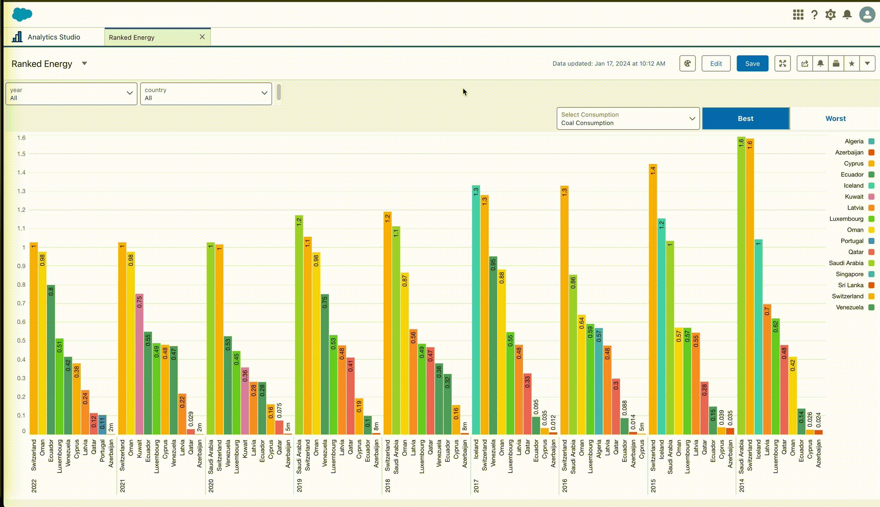The height and width of the screenshot is (507, 880).
Task: Open the setup gear icon
Action: coord(830,15)
